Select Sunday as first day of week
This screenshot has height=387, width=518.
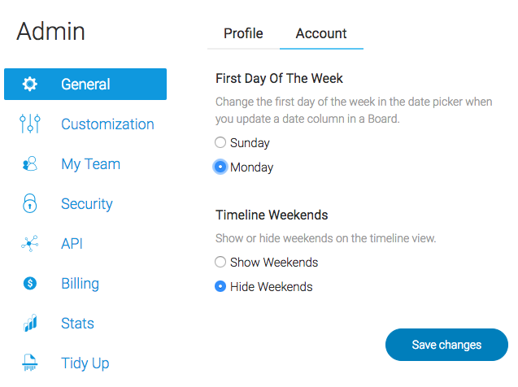(x=220, y=142)
